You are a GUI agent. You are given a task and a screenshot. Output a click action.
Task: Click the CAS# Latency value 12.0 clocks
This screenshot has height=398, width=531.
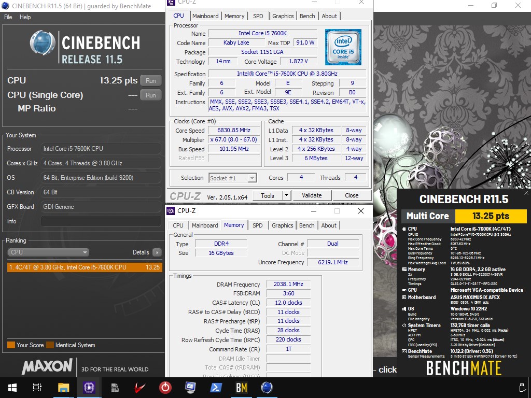click(x=288, y=303)
